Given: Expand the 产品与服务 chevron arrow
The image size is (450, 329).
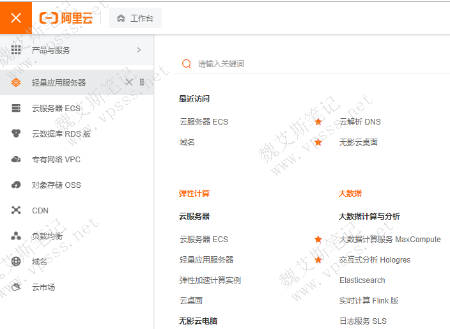Looking at the screenshot, I should tap(139, 50).
